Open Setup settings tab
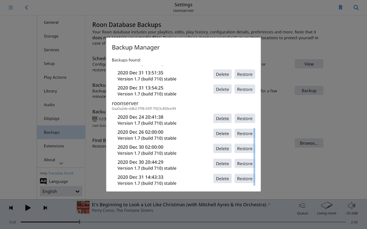Image resolution: width=367 pixels, height=229 pixels. (61, 63)
